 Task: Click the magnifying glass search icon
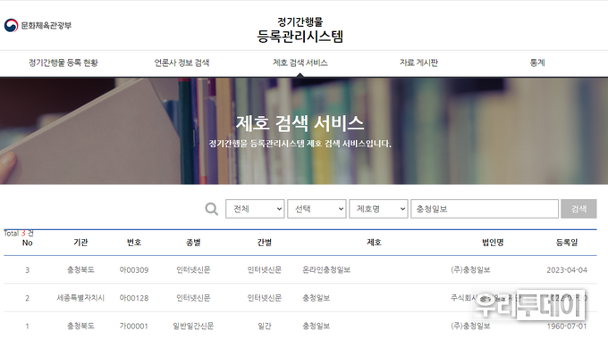[x=211, y=209]
